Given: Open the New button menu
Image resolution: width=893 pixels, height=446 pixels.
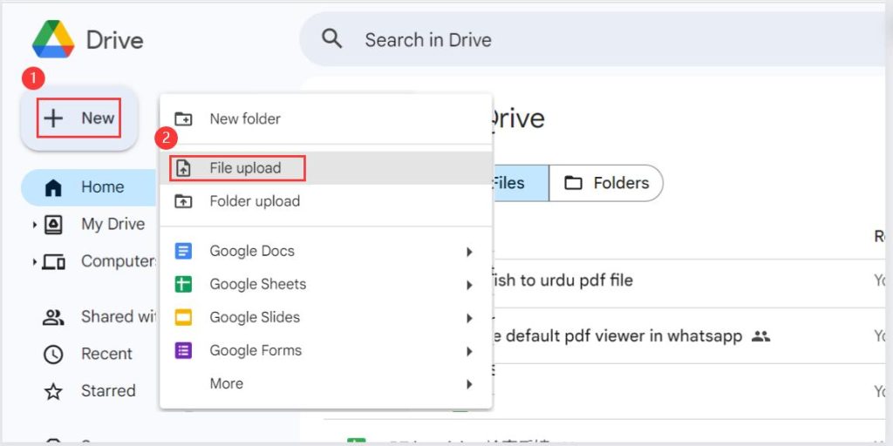Looking at the screenshot, I should click(x=78, y=118).
